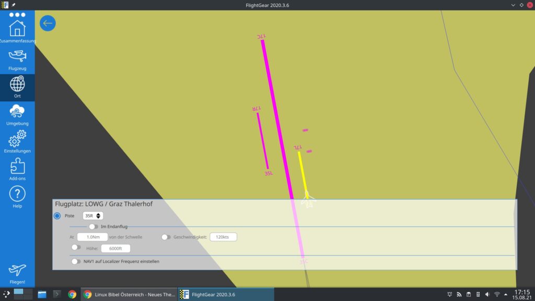Click the virtual desktop pager

(x=23, y=294)
